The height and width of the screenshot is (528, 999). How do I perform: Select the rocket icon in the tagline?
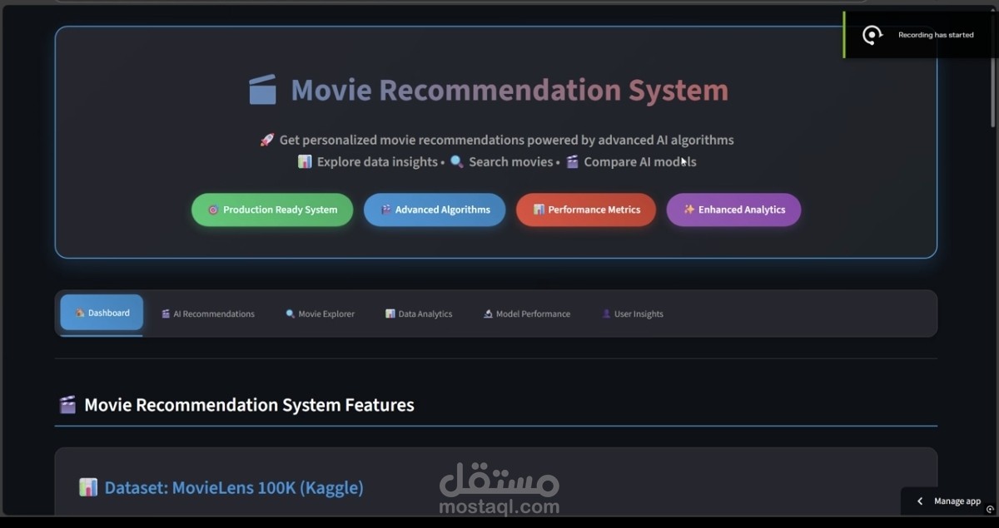point(266,139)
